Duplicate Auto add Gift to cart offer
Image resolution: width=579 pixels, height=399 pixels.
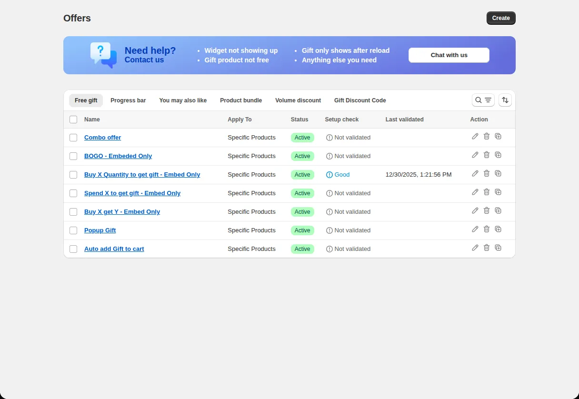(x=498, y=248)
